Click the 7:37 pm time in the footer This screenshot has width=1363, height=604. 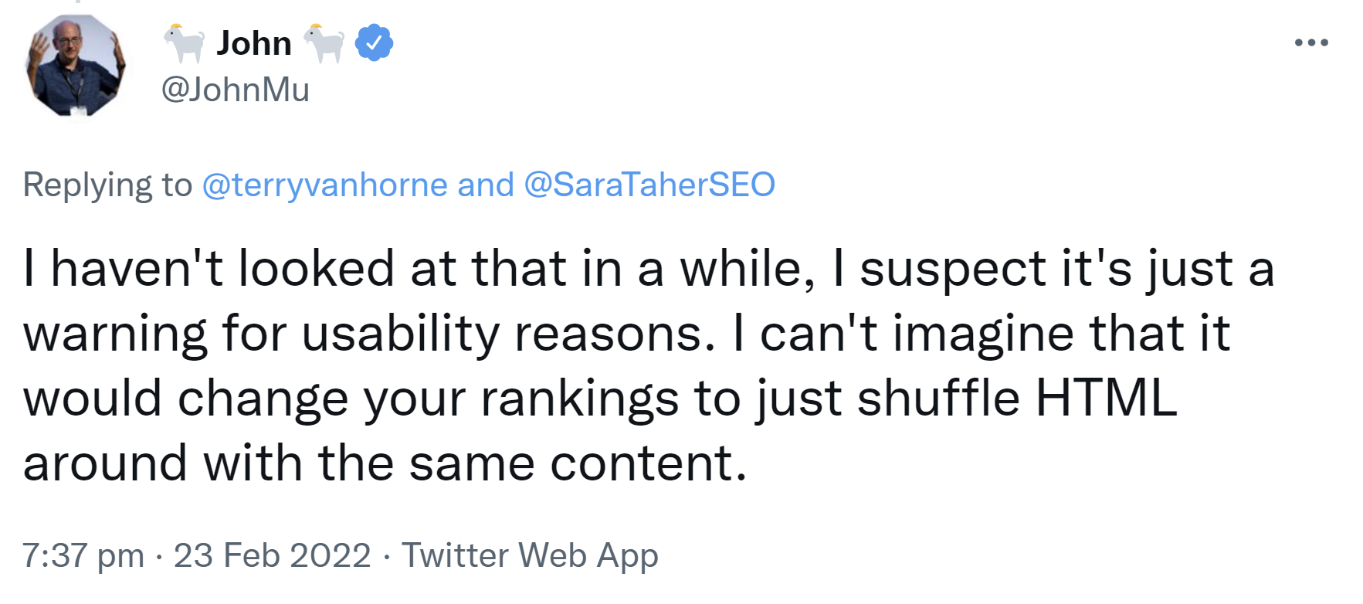[85, 554]
